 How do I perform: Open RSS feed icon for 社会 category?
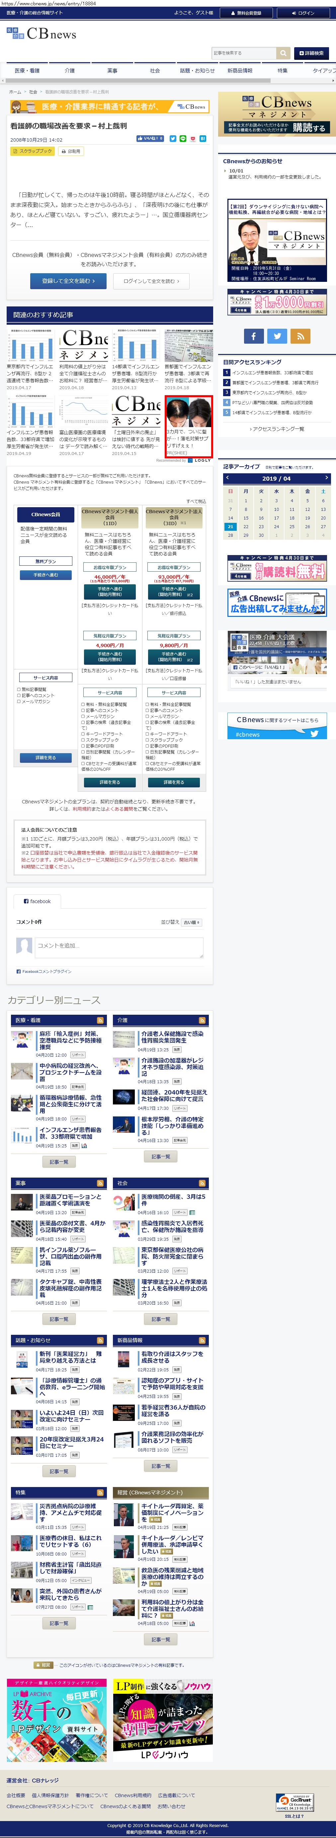tap(203, 1183)
